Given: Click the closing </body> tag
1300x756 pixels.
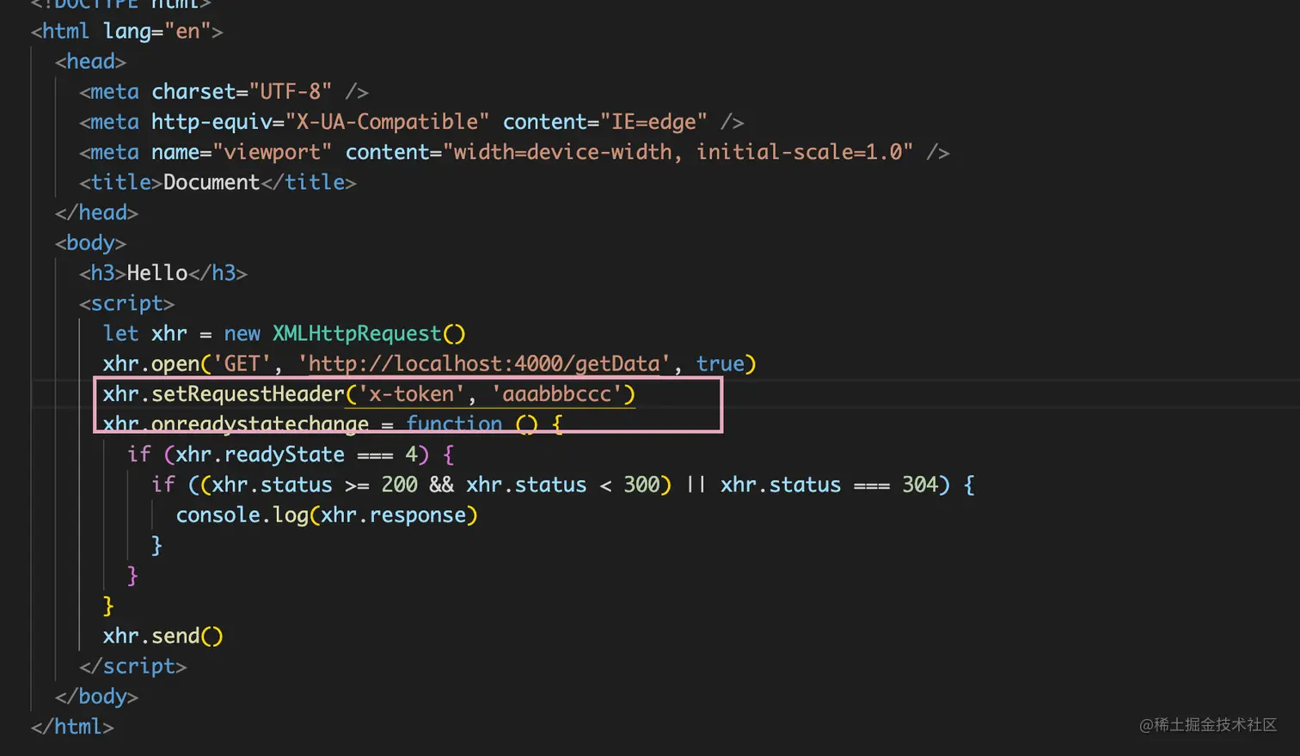Looking at the screenshot, I should point(96,697).
